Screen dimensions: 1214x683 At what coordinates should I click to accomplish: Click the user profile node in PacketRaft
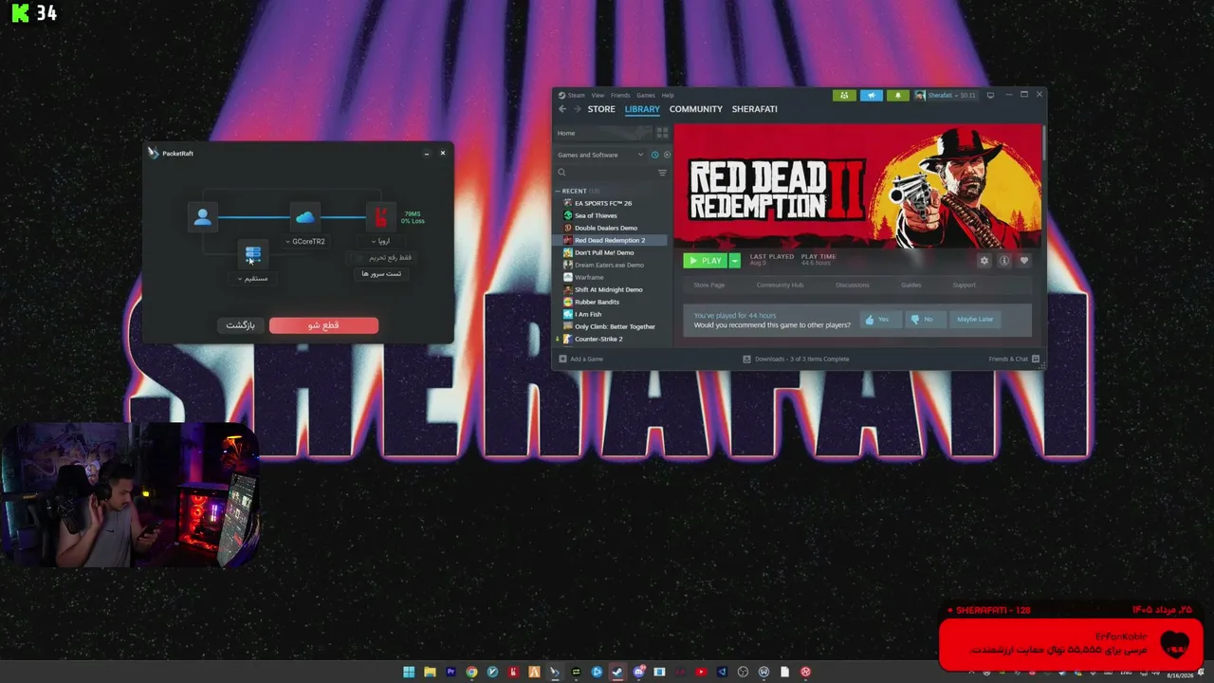pyautogui.click(x=202, y=217)
